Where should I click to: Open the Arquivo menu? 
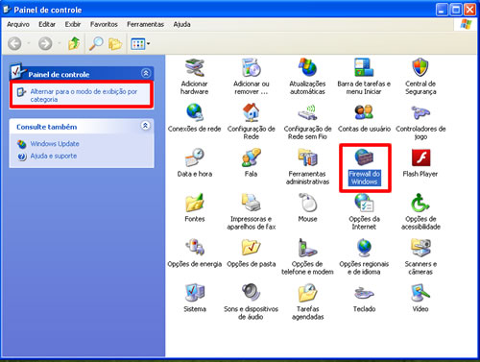[18, 24]
